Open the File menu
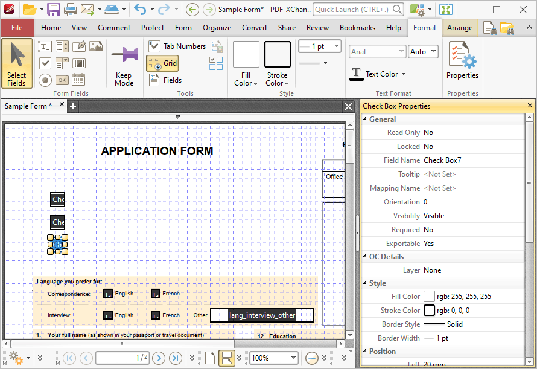The width and height of the screenshot is (537, 369). 17,28
